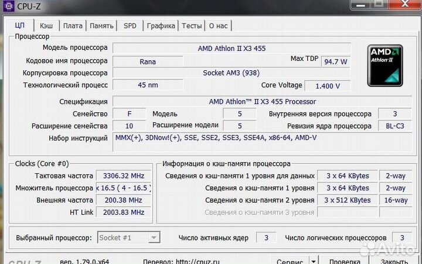The height and width of the screenshot is (264, 422).
Task: Click the 'Rana' code name value
Action: pos(148,61)
